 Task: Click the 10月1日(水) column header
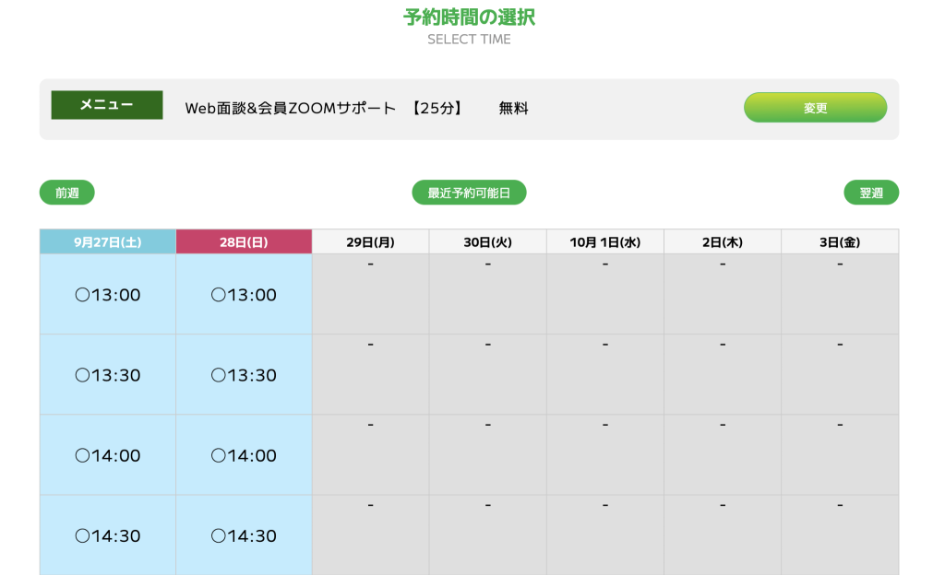tap(604, 241)
